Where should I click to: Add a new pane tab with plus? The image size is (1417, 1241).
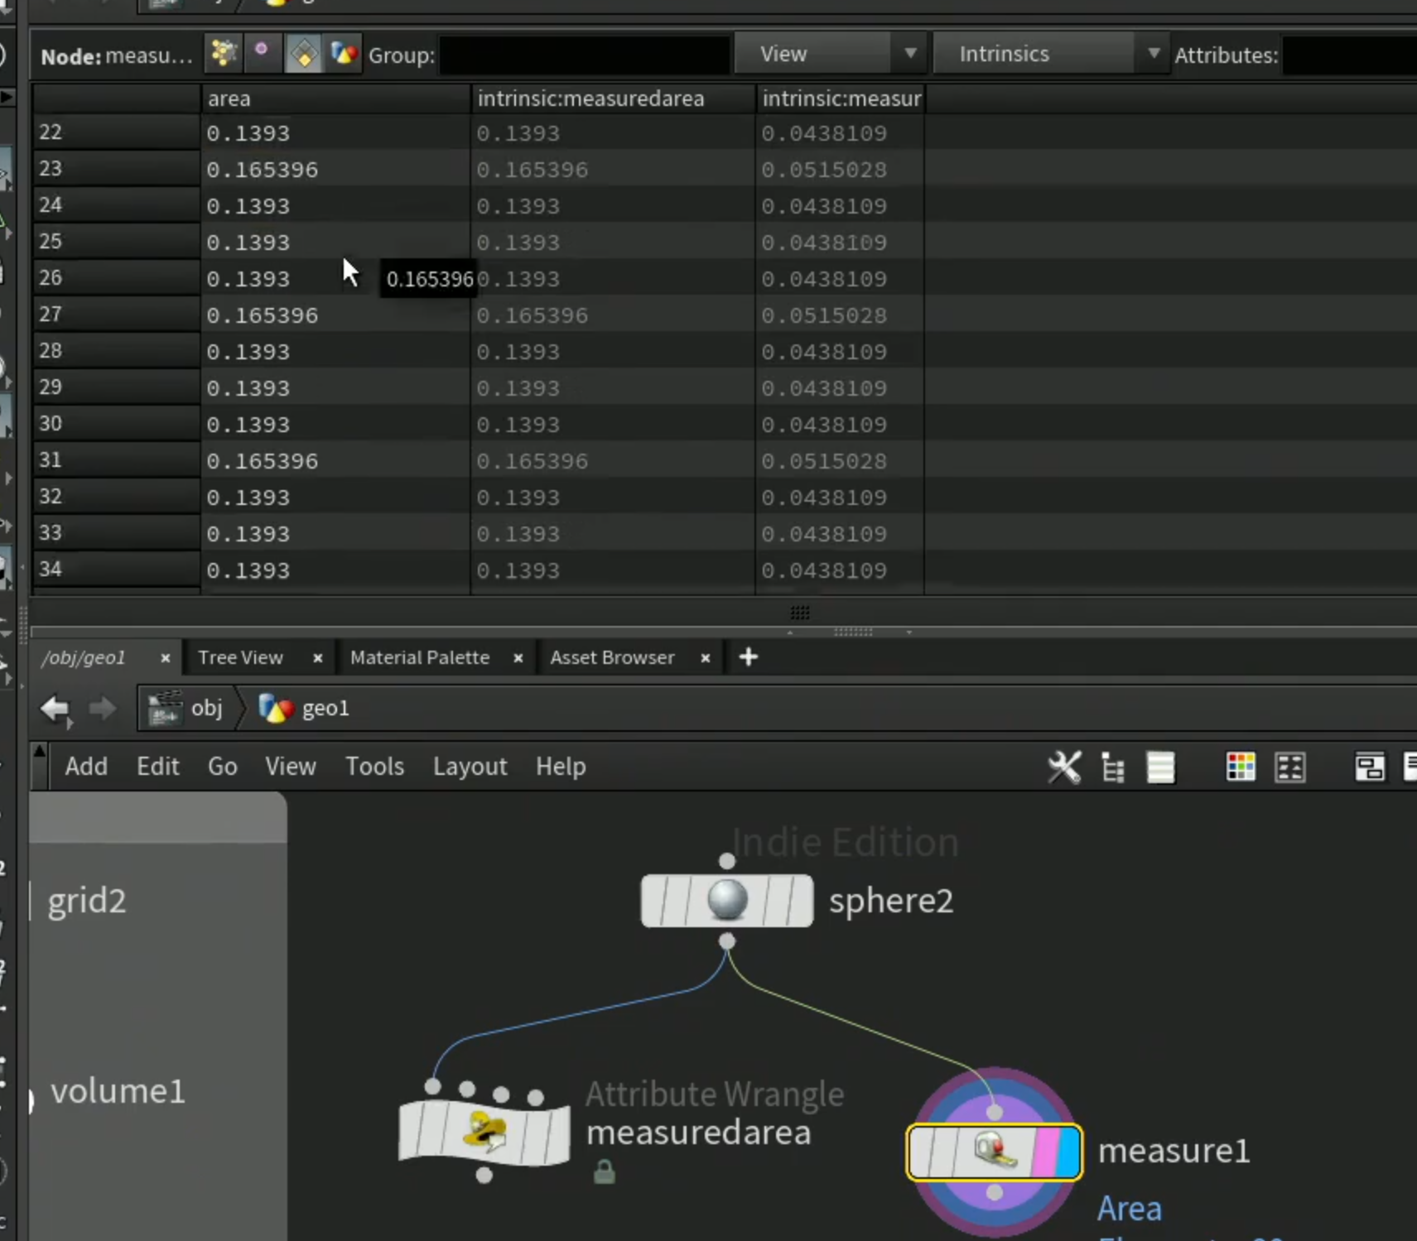pyautogui.click(x=749, y=657)
